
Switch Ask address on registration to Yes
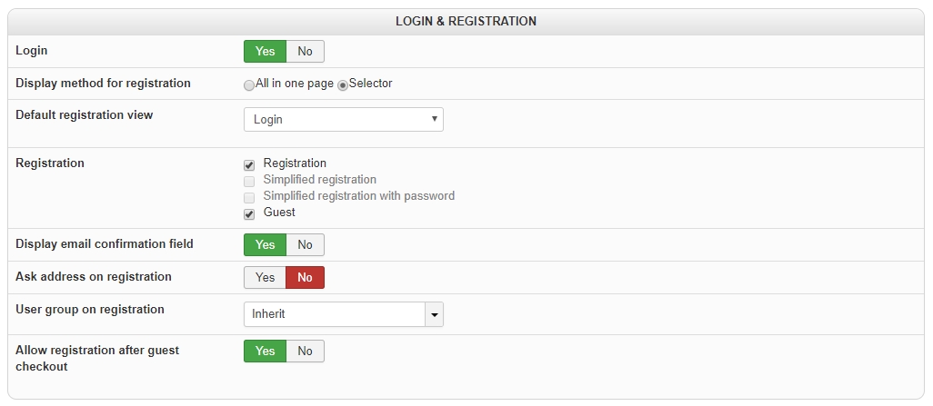tap(265, 278)
